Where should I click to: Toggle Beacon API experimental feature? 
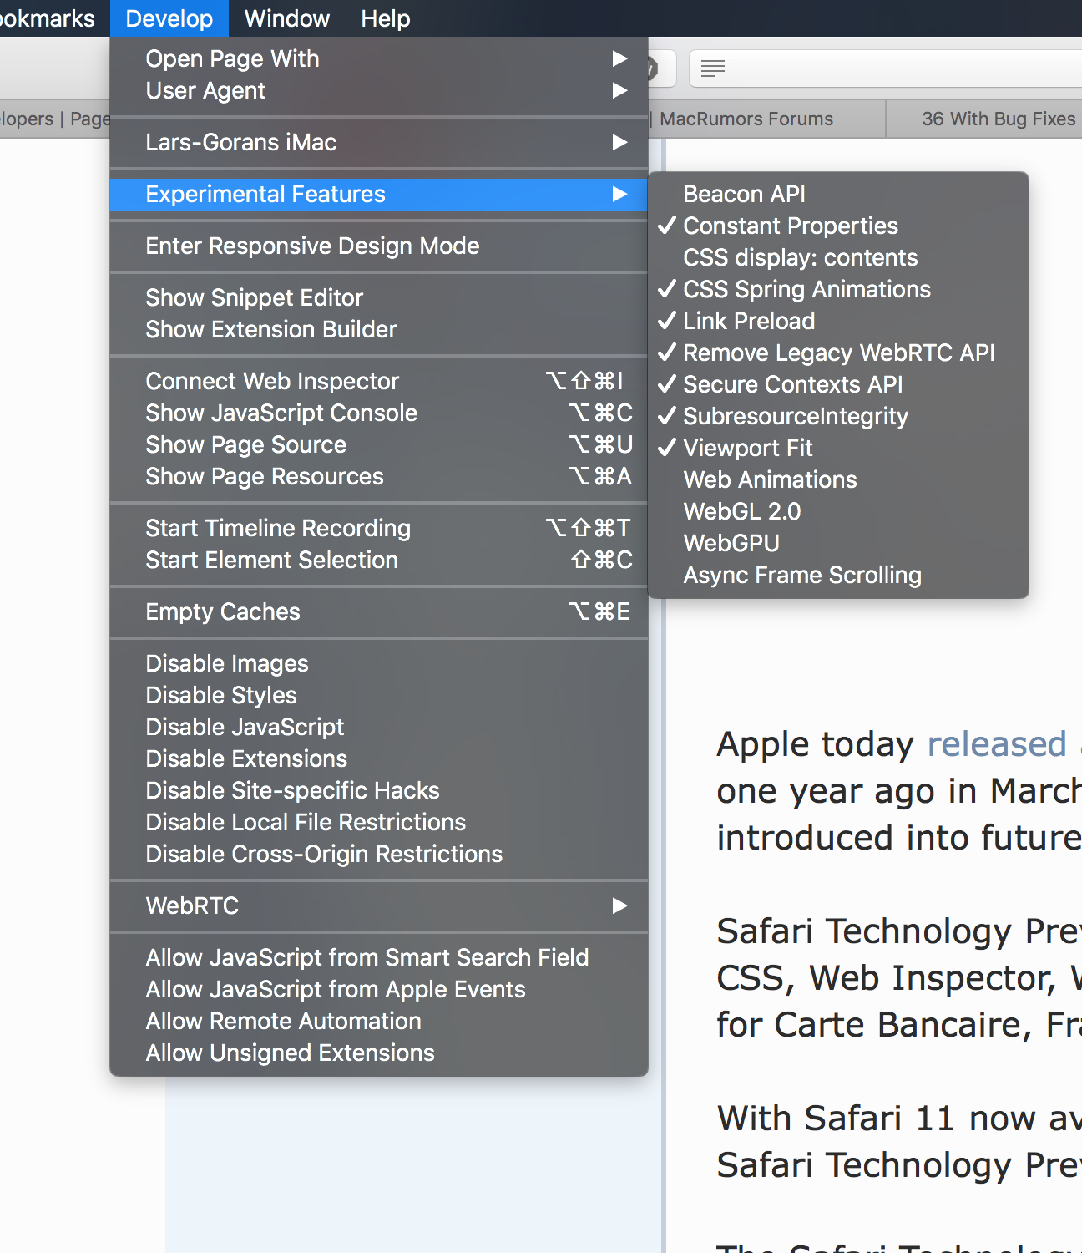tap(838, 194)
